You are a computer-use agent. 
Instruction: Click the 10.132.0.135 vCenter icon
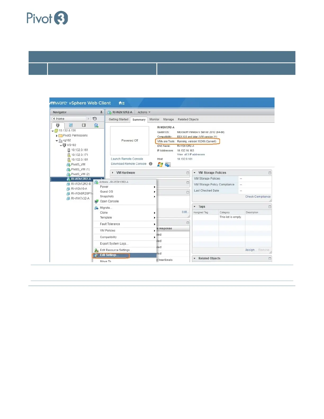click(56, 131)
